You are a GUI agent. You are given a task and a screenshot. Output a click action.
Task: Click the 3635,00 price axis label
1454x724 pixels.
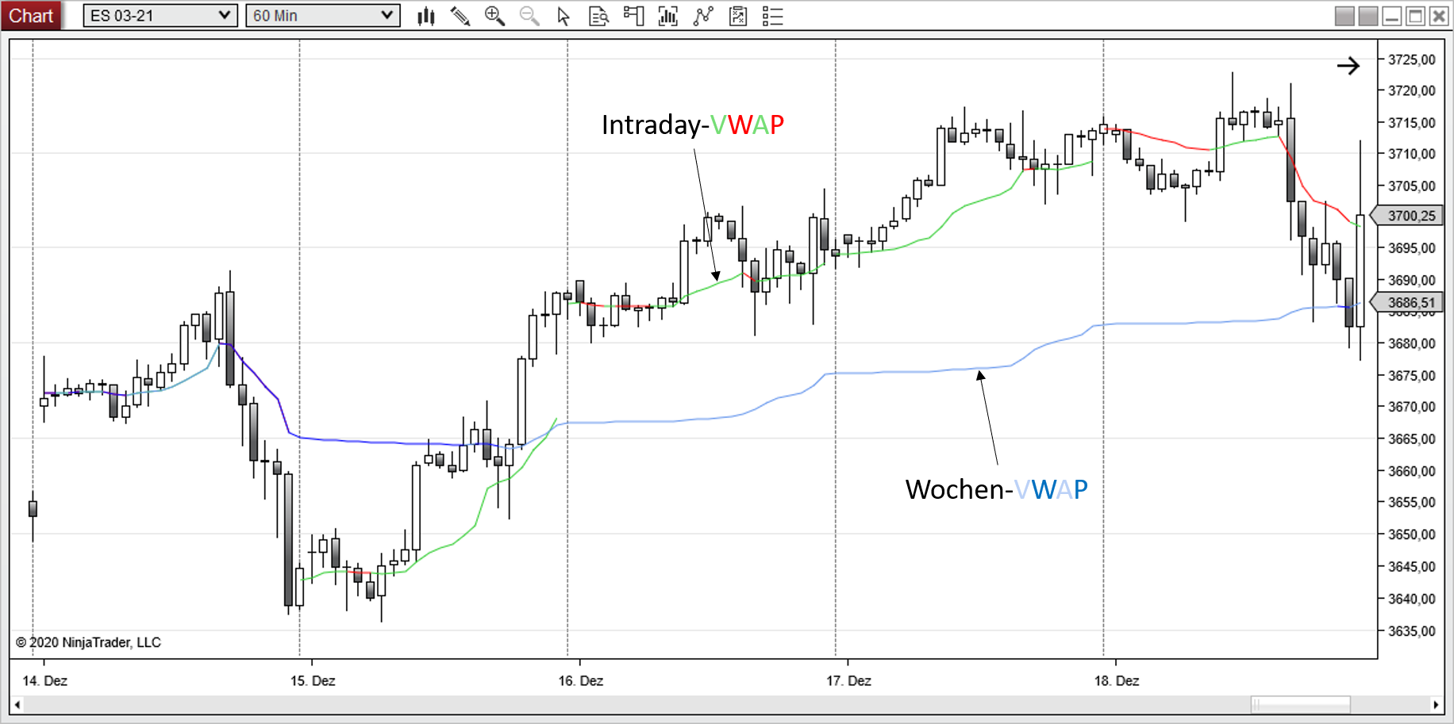[x=1412, y=631]
